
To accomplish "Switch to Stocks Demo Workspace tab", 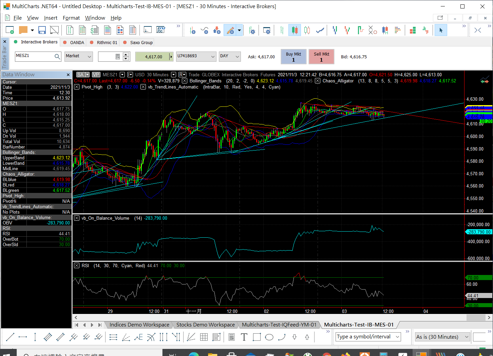I will pos(205,325).
